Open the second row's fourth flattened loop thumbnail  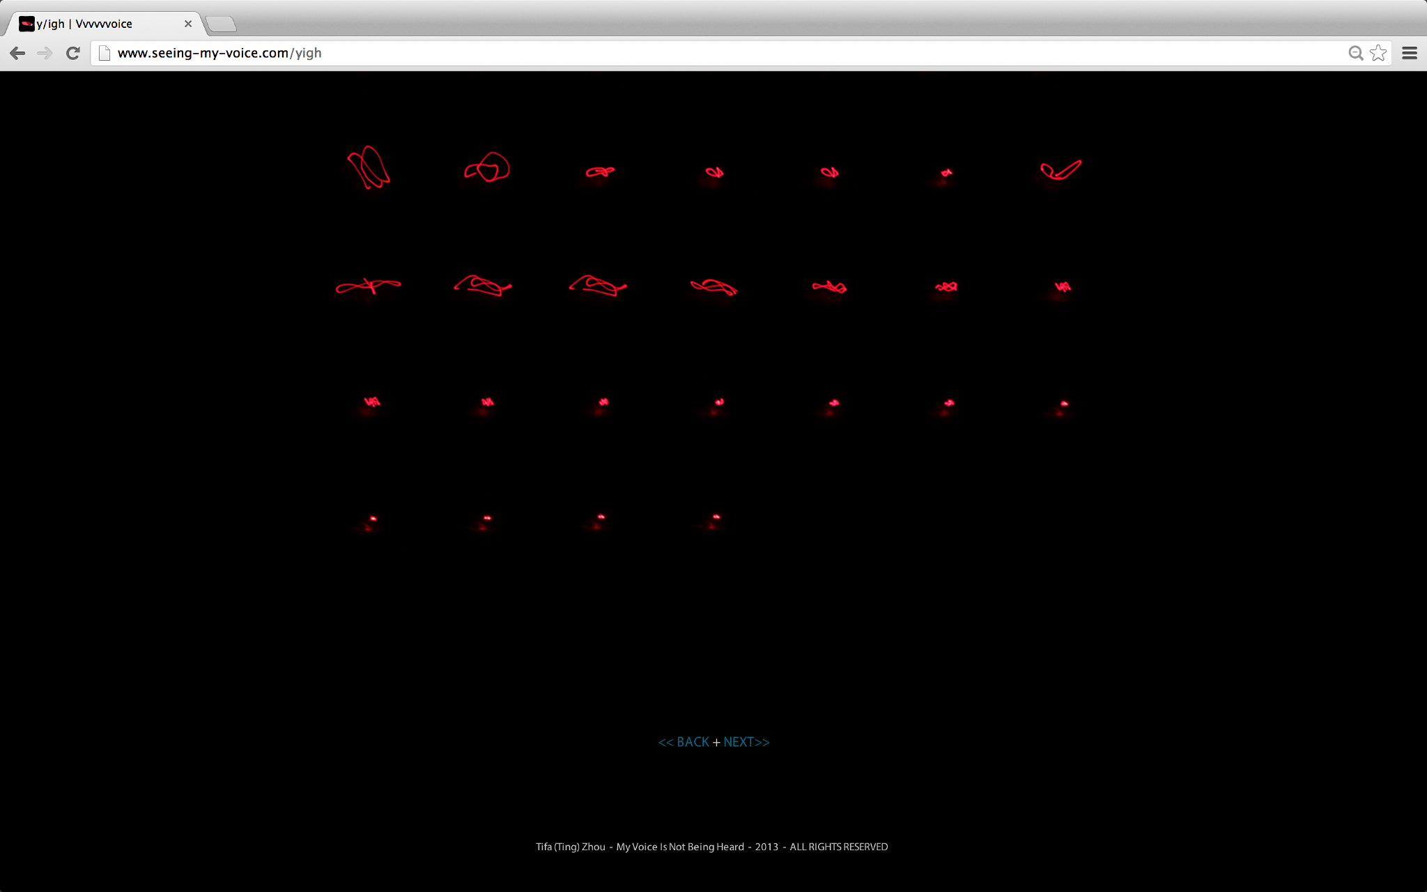tap(714, 286)
